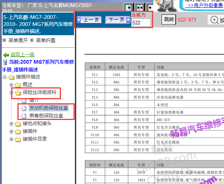Screen dimensions: 224x184
Task: Expand the 接地点和接头 tree node
Action: tap(11, 124)
